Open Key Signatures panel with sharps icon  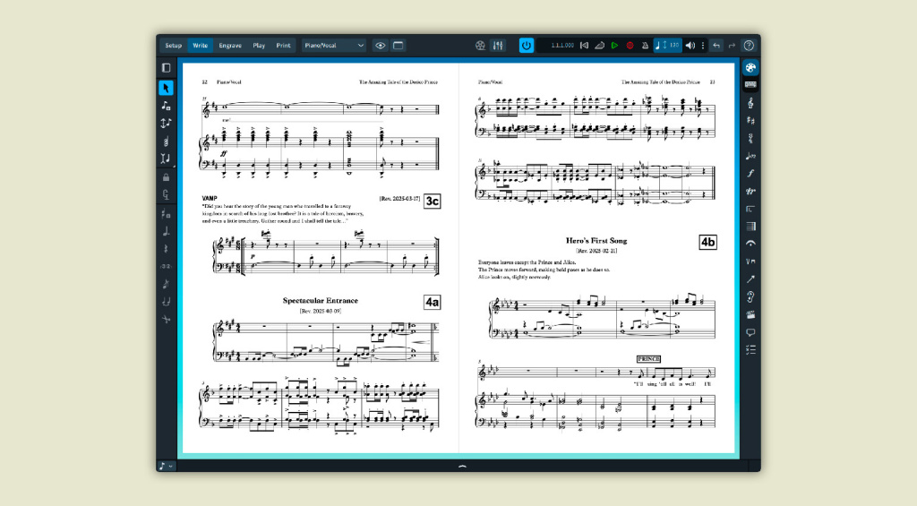tap(750, 120)
